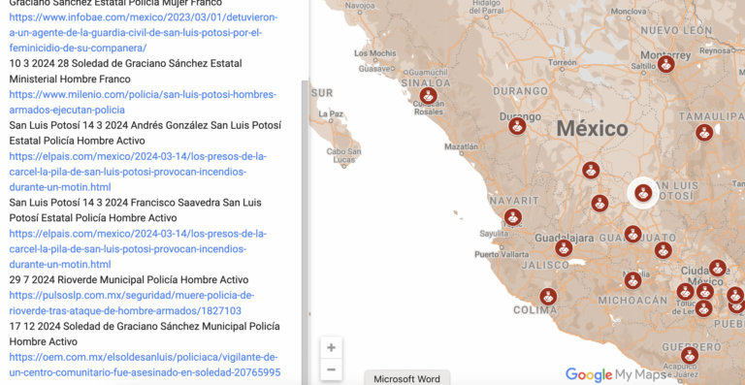The height and width of the screenshot is (385, 745).
Task: Click the 'La Paz' city label on the map
Action: point(331,113)
